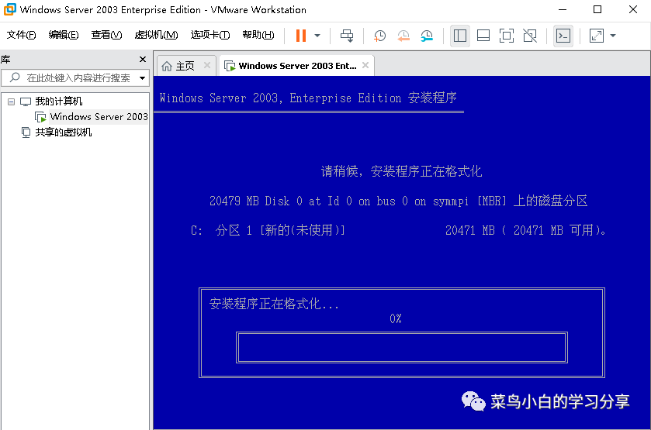
Task: Minimize the VMware Workstation window
Action: click(563, 9)
